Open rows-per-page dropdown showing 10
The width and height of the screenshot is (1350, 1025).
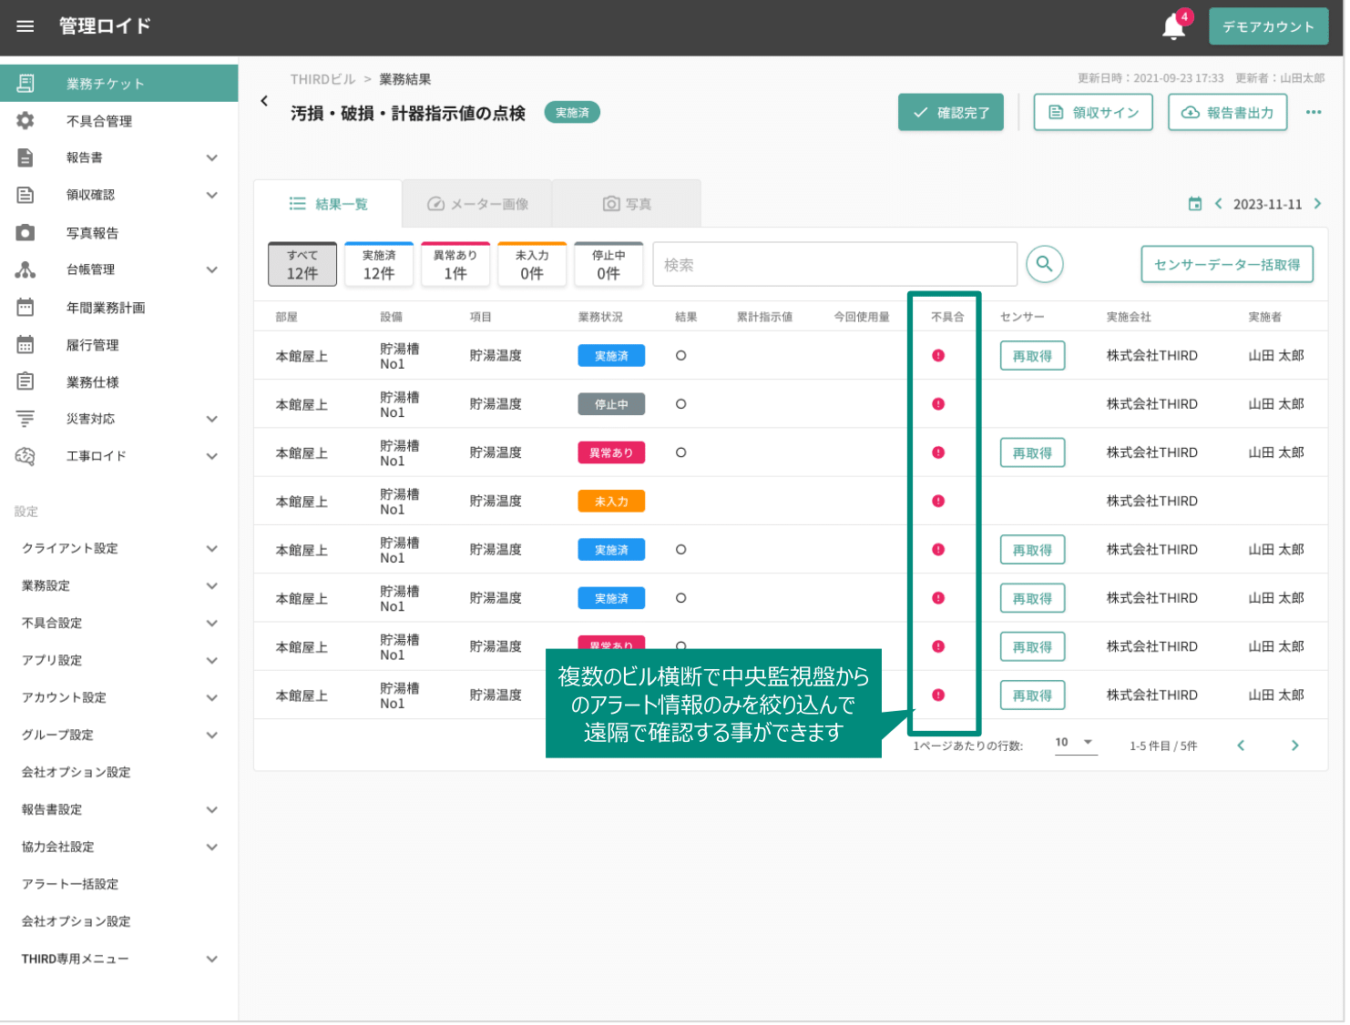tap(1075, 743)
